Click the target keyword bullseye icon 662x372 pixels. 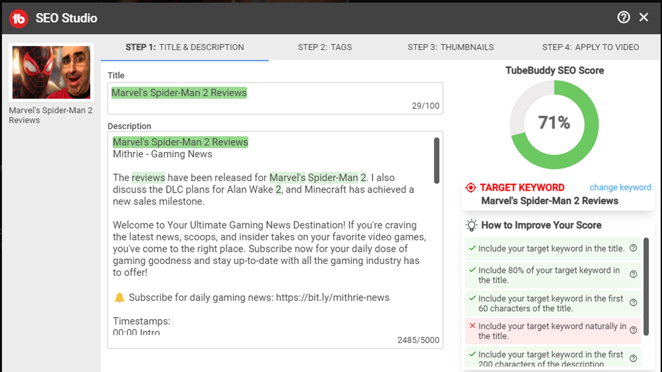tap(471, 188)
